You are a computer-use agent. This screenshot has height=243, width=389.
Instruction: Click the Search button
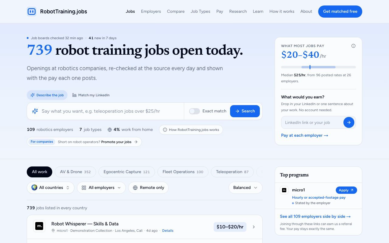tap(245, 111)
